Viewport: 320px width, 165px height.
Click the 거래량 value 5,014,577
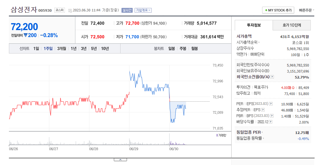(x=207, y=23)
